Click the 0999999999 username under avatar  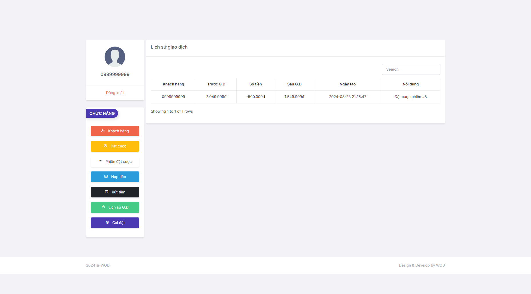coord(115,74)
